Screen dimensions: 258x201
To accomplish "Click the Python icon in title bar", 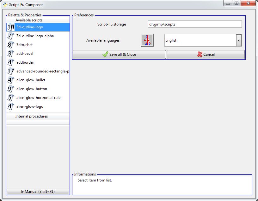I will coord(5,5).
